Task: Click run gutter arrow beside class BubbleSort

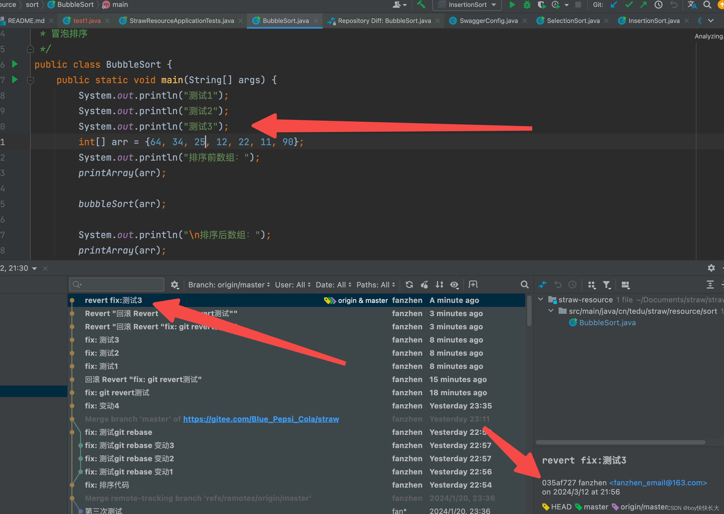Action: (15, 64)
